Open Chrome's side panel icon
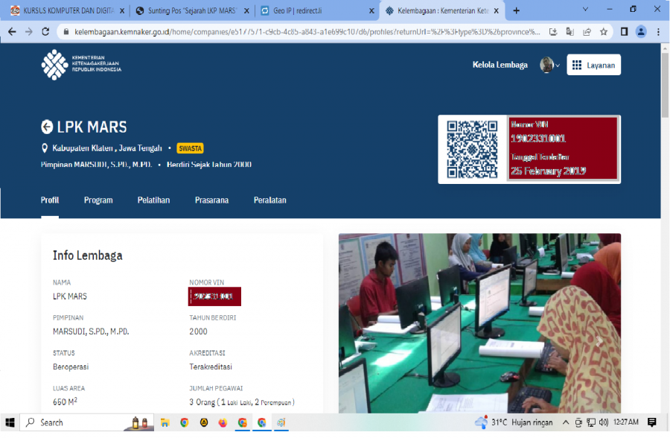Viewport: 670px width, 438px height. coord(624,33)
